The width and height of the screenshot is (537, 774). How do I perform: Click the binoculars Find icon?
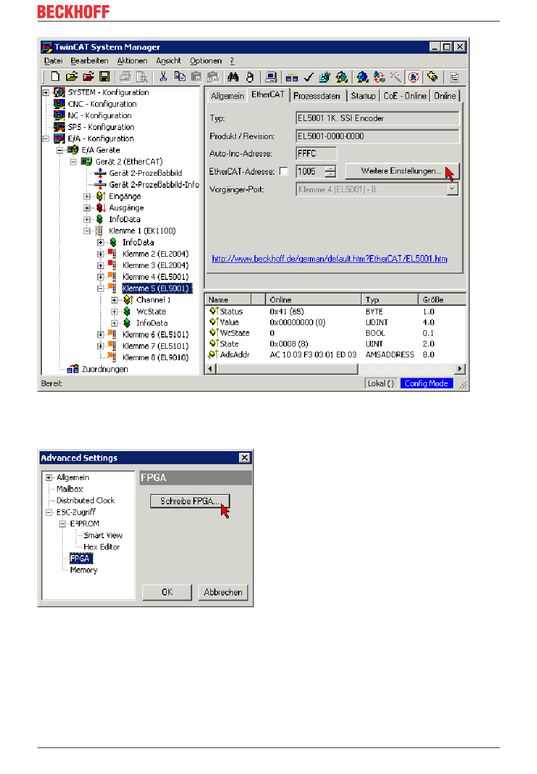click(x=233, y=76)
